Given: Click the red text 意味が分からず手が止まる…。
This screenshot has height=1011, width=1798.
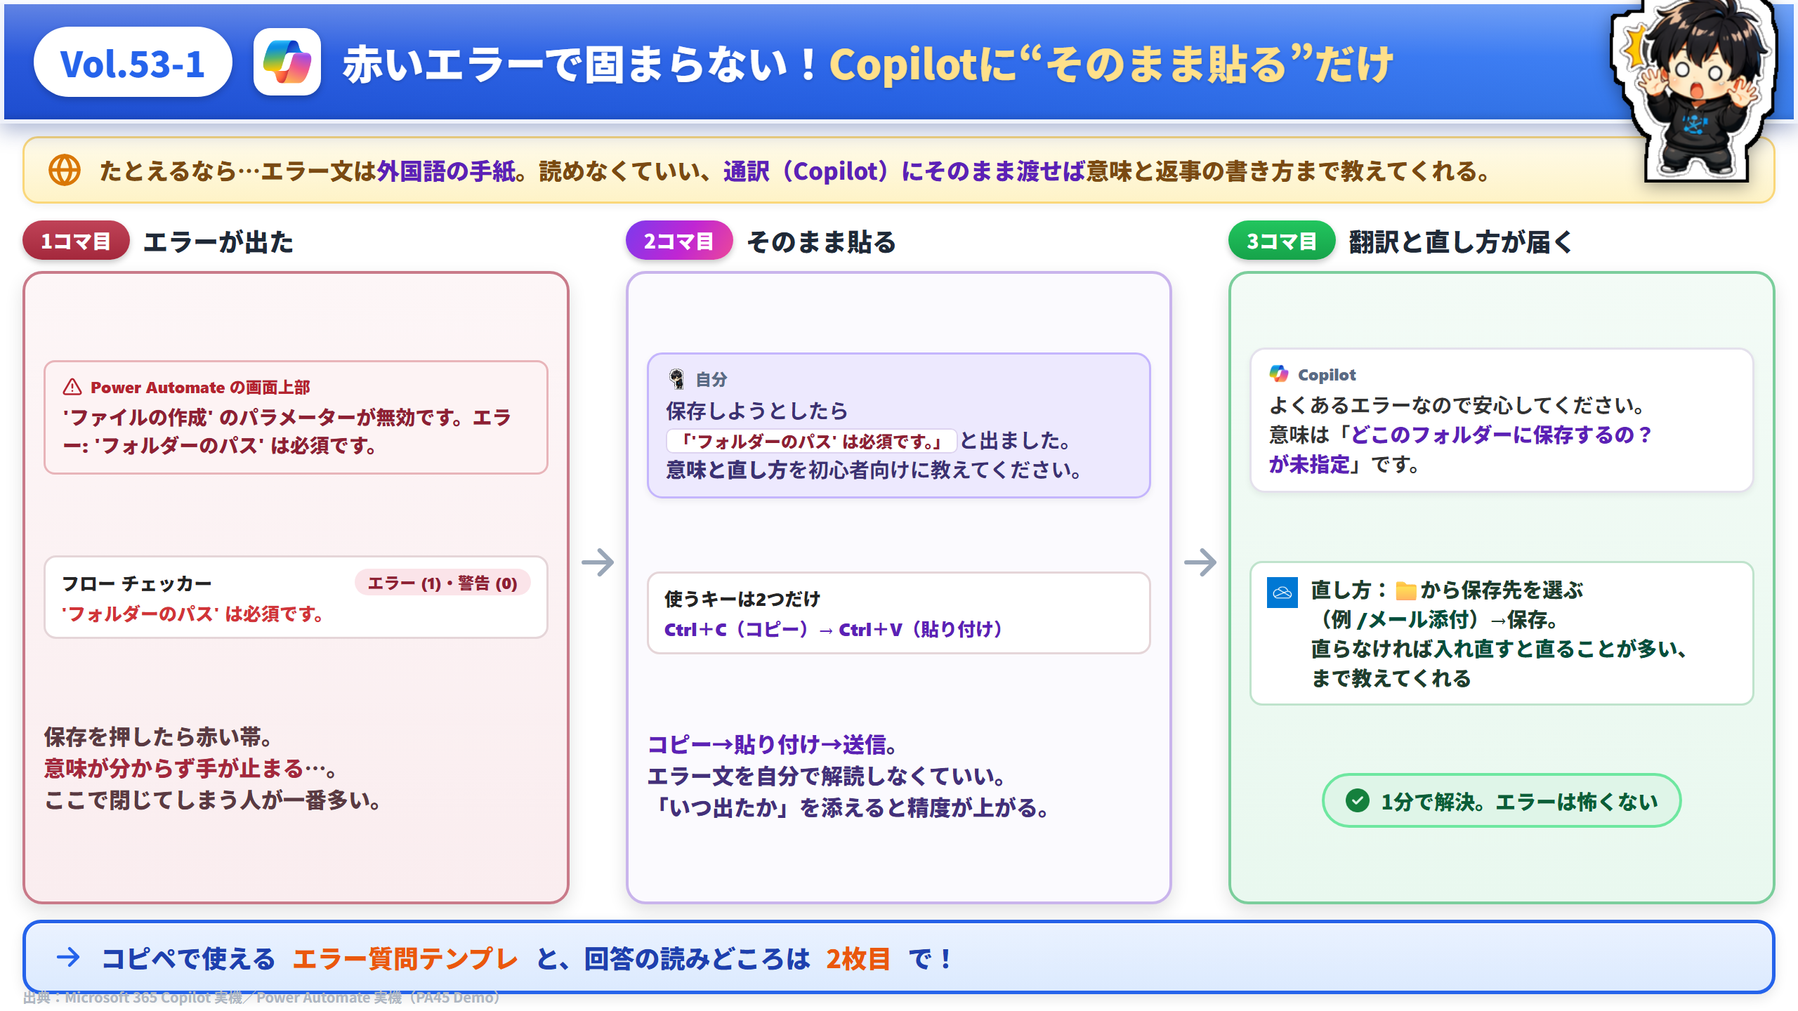Looking at the screenshot, I should 190,768.
